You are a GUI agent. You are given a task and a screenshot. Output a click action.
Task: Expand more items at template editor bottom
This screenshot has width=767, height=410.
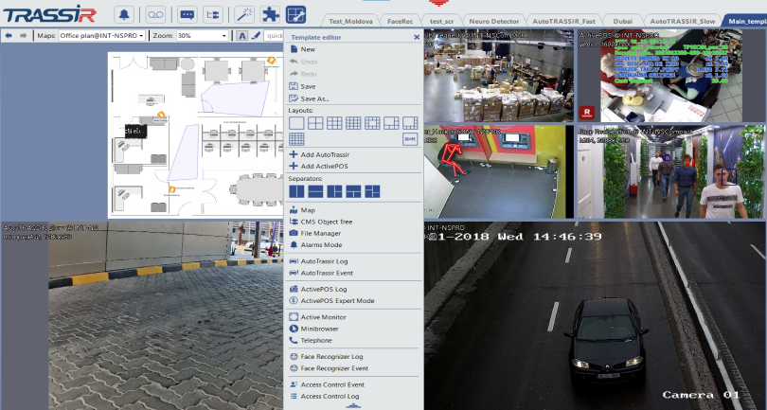[353, 405]
